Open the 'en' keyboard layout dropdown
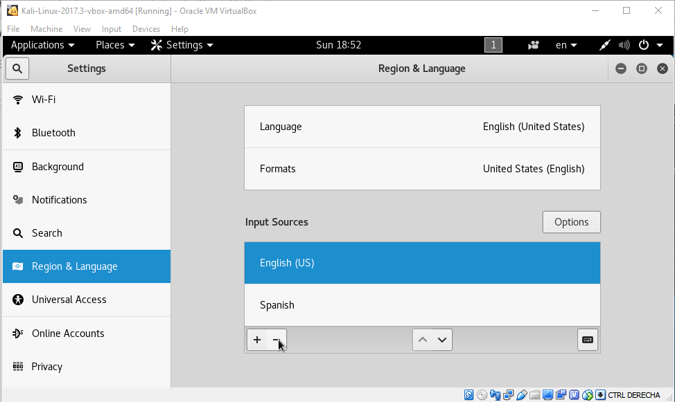 [566, 45]
